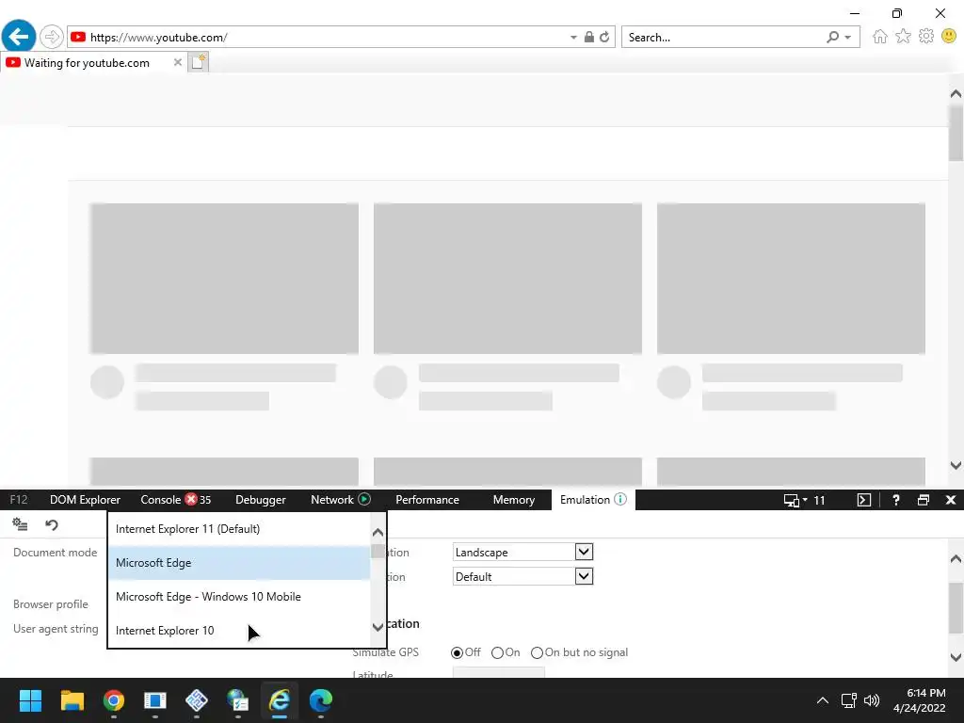Image resolution: width=964 pixels, height=723 pixels.
Task: Open the Performance tab
Action: [427, 500]
